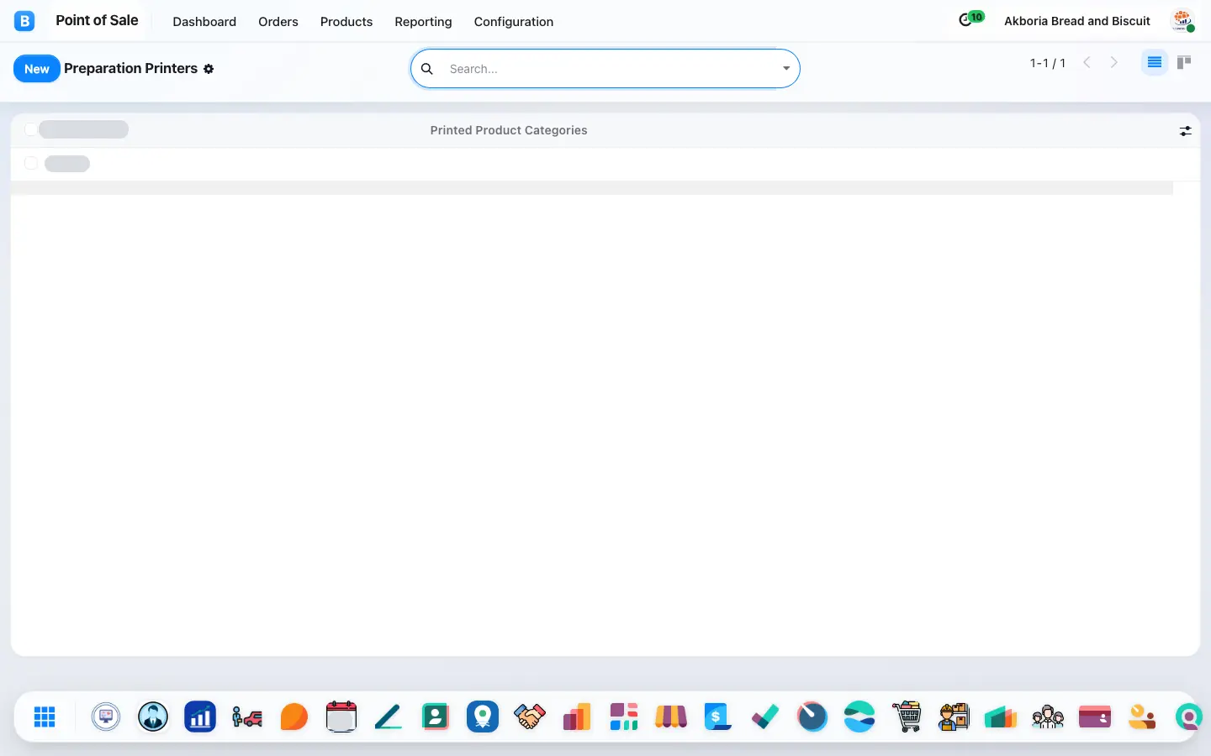Image resolution: width=1211 pixels, height=756 pixels.
Task: Open the warehouse worker app in dock
Action: pyautogui.click(x=954, y=717)
